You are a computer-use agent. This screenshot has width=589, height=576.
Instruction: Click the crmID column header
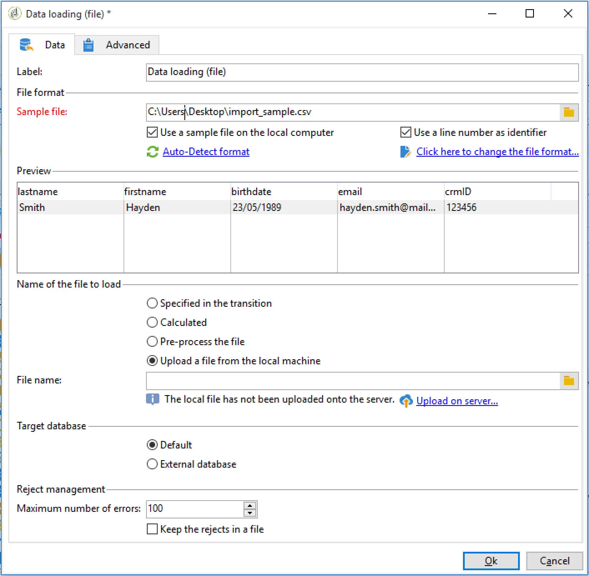[x=498, y=192]
